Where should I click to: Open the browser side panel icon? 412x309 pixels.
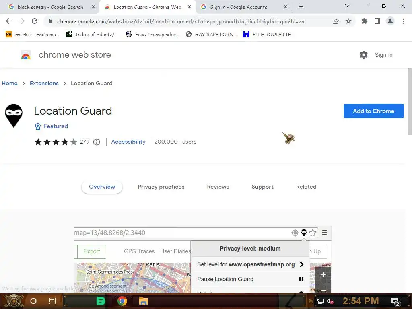pos(377,21)
